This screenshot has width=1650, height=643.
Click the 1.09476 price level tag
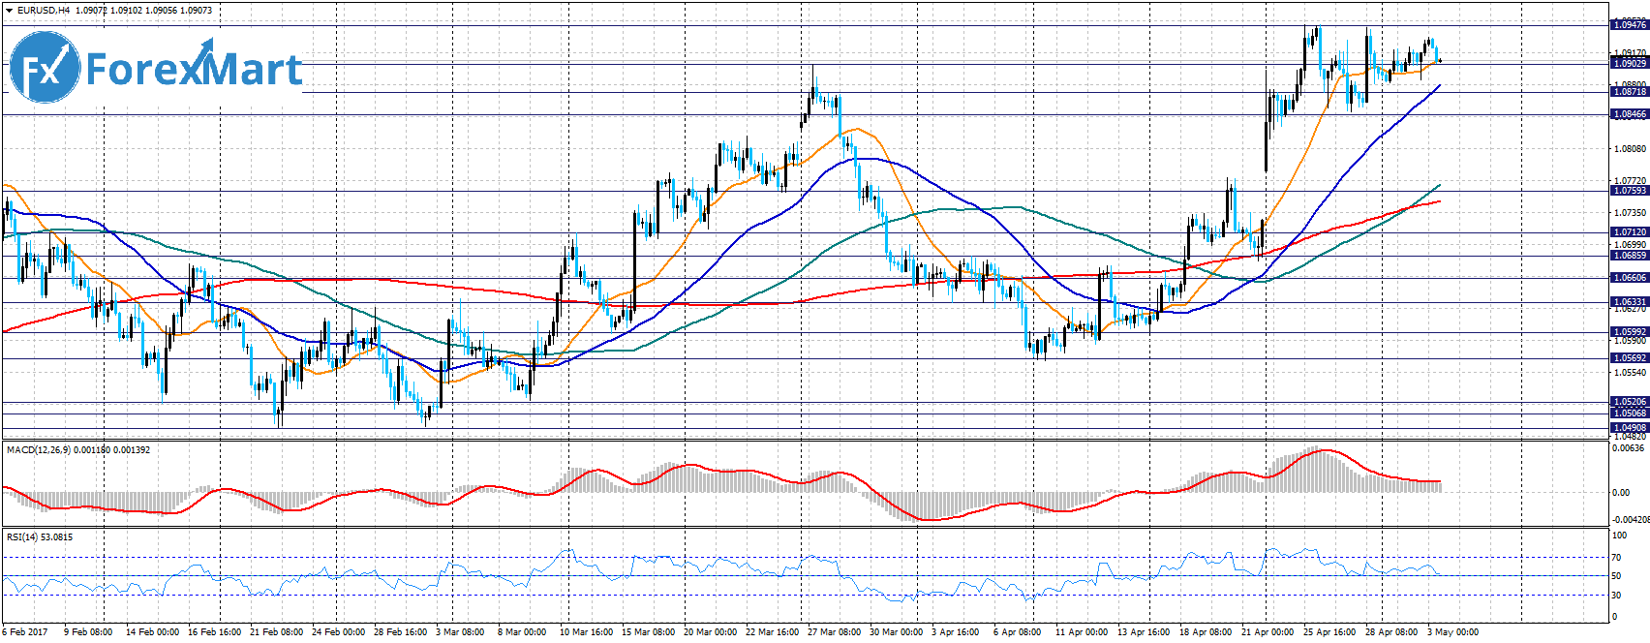(1629, 25)
